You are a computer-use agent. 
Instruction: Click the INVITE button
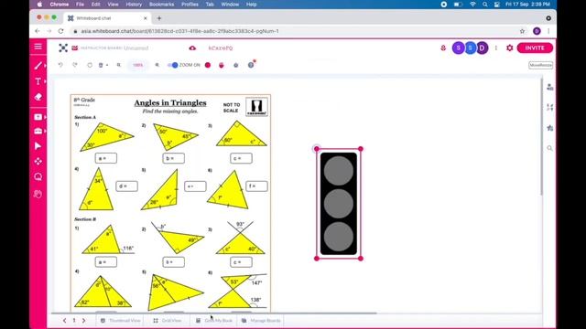point(535,48)
